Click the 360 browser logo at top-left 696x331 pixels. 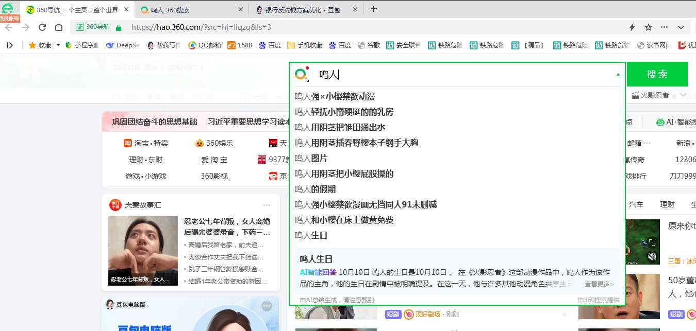click(x=7, y=7)
